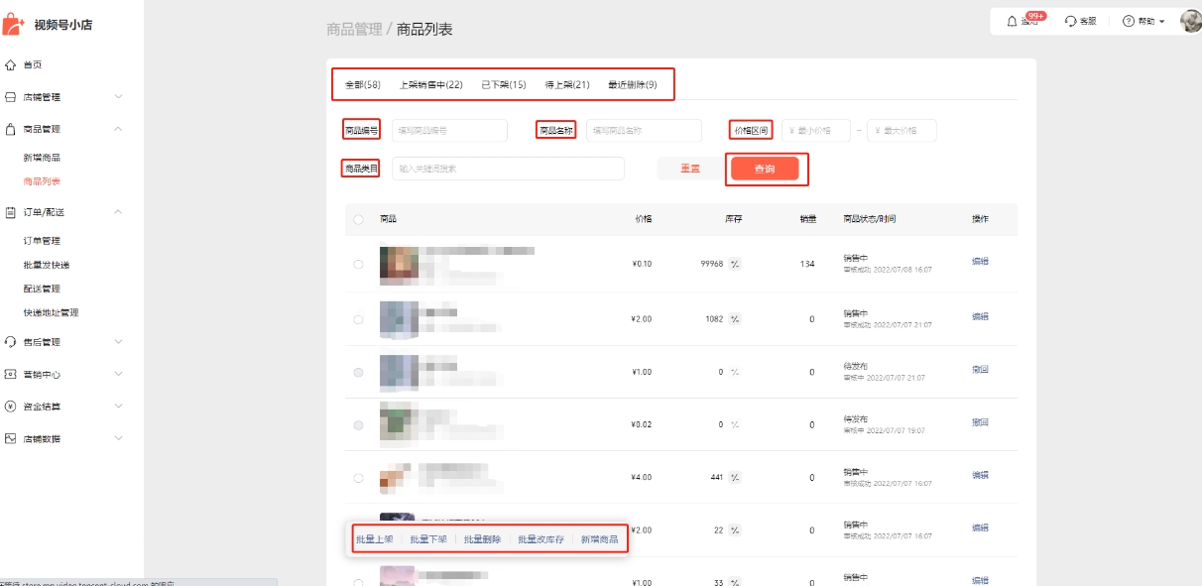This screenshot has height=586, width=1202.
Task: Click 撤回 for the ¥0.02 product
Action: click(x=980, y=422)
